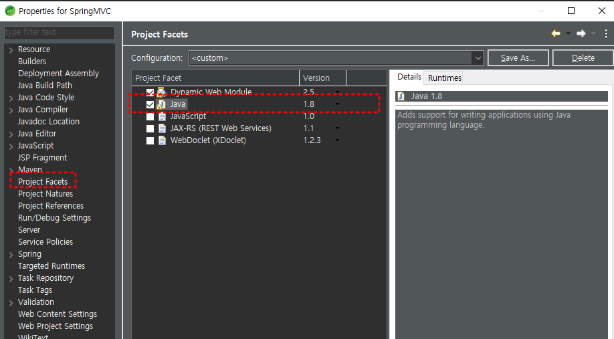Open the Configuration combo box
The width and height of the screenshot is (614, 339).
coord(336,58)
